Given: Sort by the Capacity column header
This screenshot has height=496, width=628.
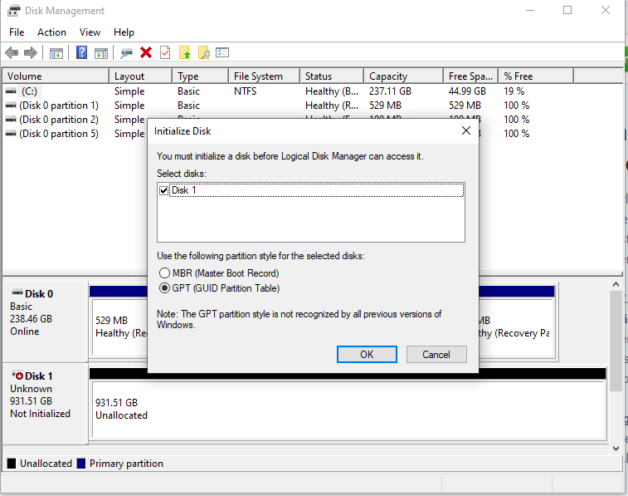Looking at the screenshot, I should tap(404, 76).
